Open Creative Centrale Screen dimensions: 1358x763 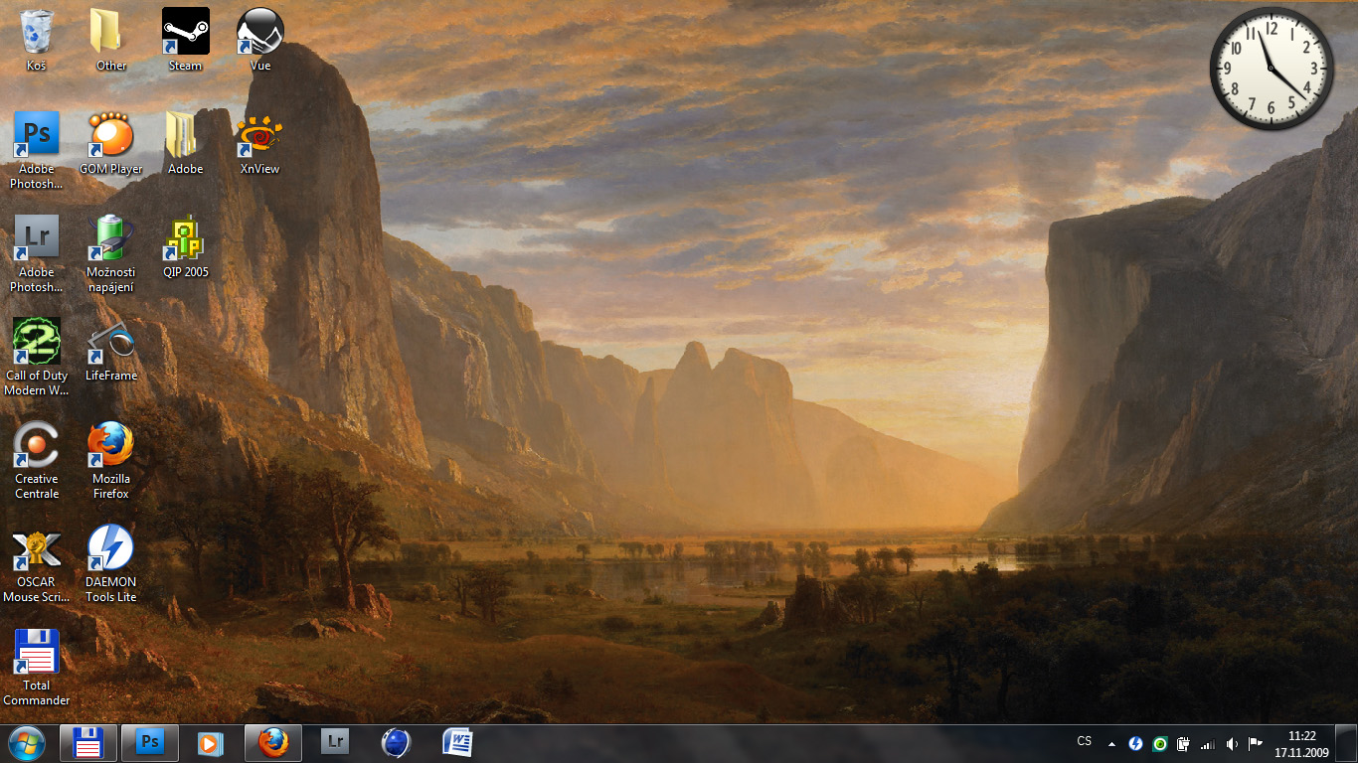pyautogui.click(x=36, y=442)
